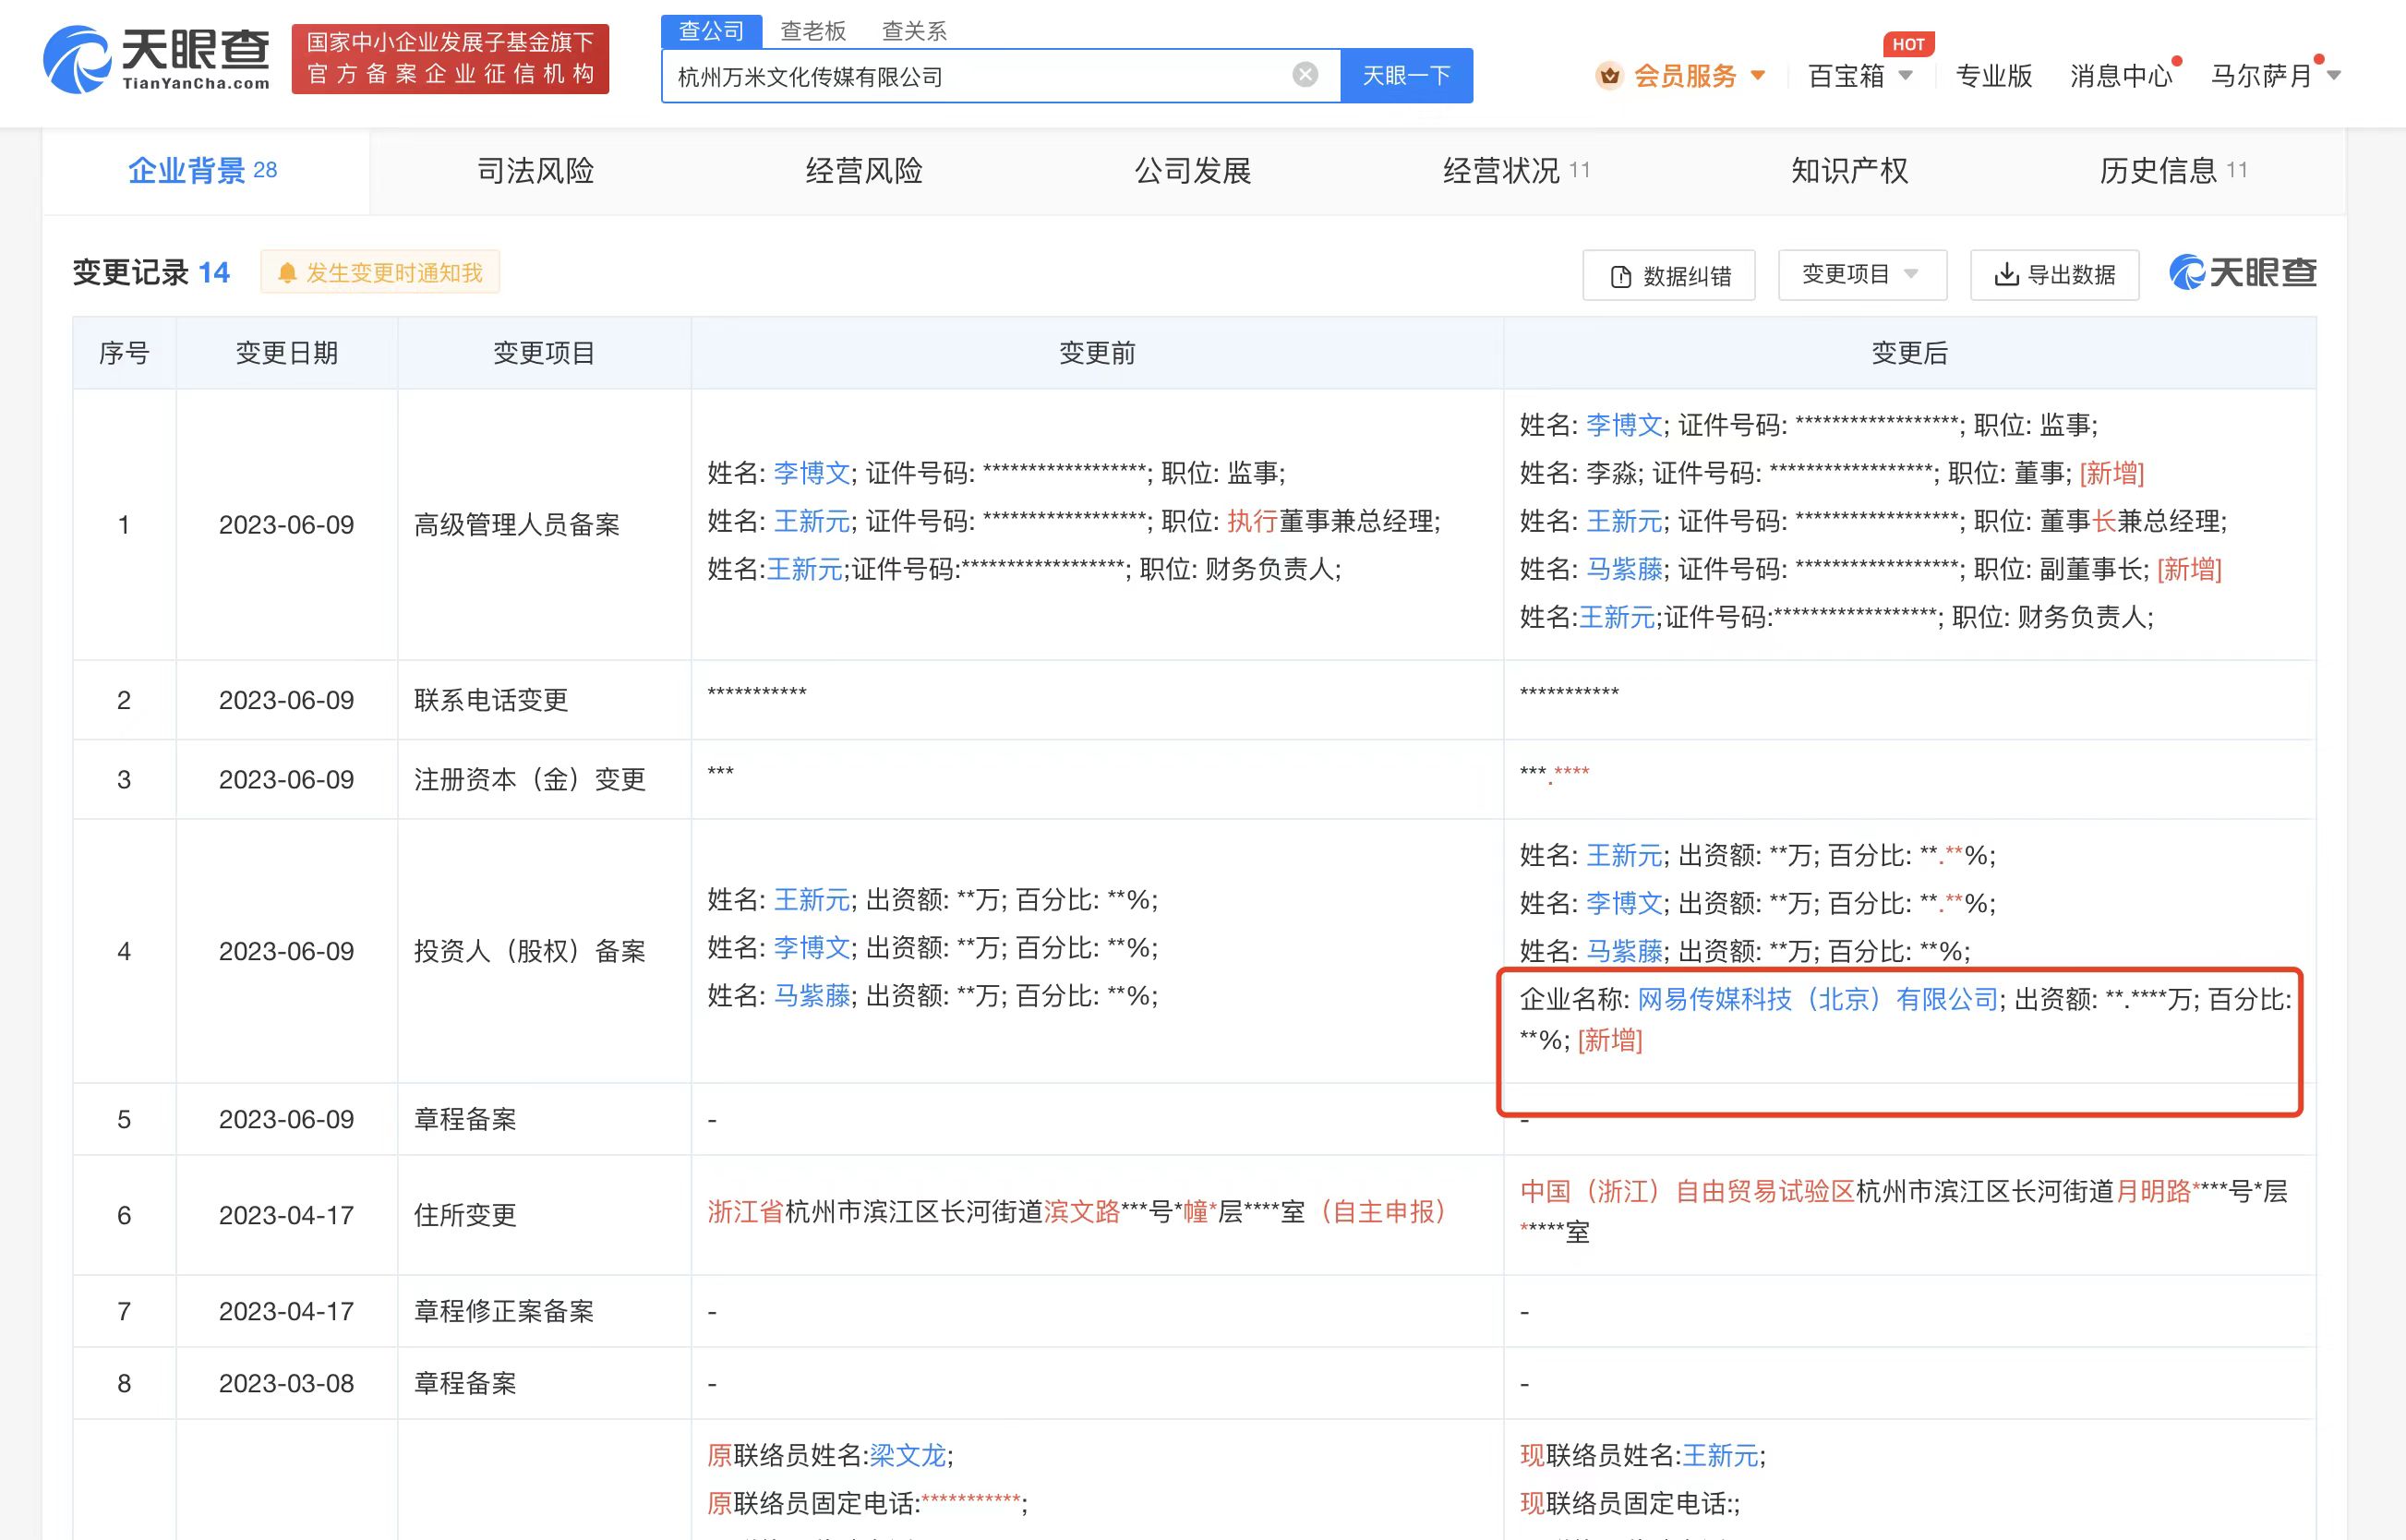The width and height of the screenshot is (2406, 1540).
Task: Switch to the 司法风险 tab
Action: (x=535, y=171)
